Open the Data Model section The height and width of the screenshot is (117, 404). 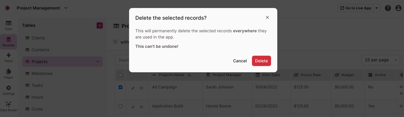tap(9, 107)
